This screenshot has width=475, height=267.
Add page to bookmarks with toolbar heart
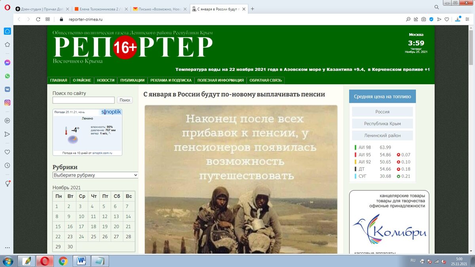click(447, 19)
